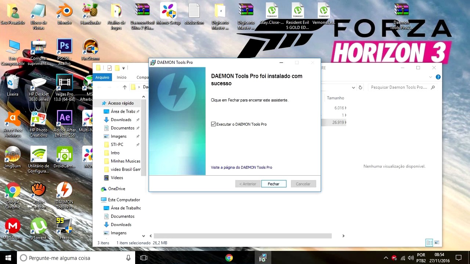Open Vegas Pro 13.0 shortcut
470x264 pixels.
coord(65,88)
